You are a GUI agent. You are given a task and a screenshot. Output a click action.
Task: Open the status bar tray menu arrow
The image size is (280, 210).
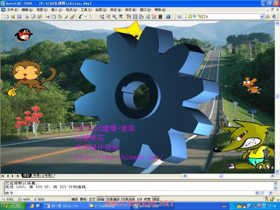[278, 199]
